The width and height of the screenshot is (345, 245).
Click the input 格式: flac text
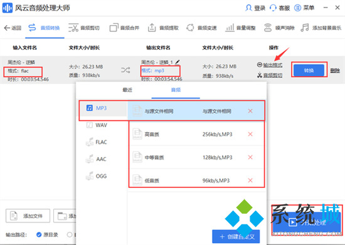click(x=18, y=71)
